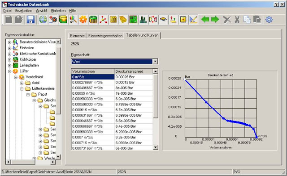Select the Tabellen und Kurven tab
Image resolution: width=287 pixels, height=176 pixels.
pyautogui.click(x=143, y=35)
